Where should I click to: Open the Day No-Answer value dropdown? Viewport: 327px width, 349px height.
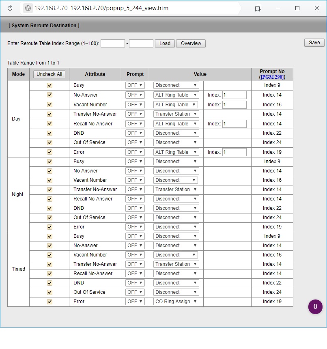[176, 95]
